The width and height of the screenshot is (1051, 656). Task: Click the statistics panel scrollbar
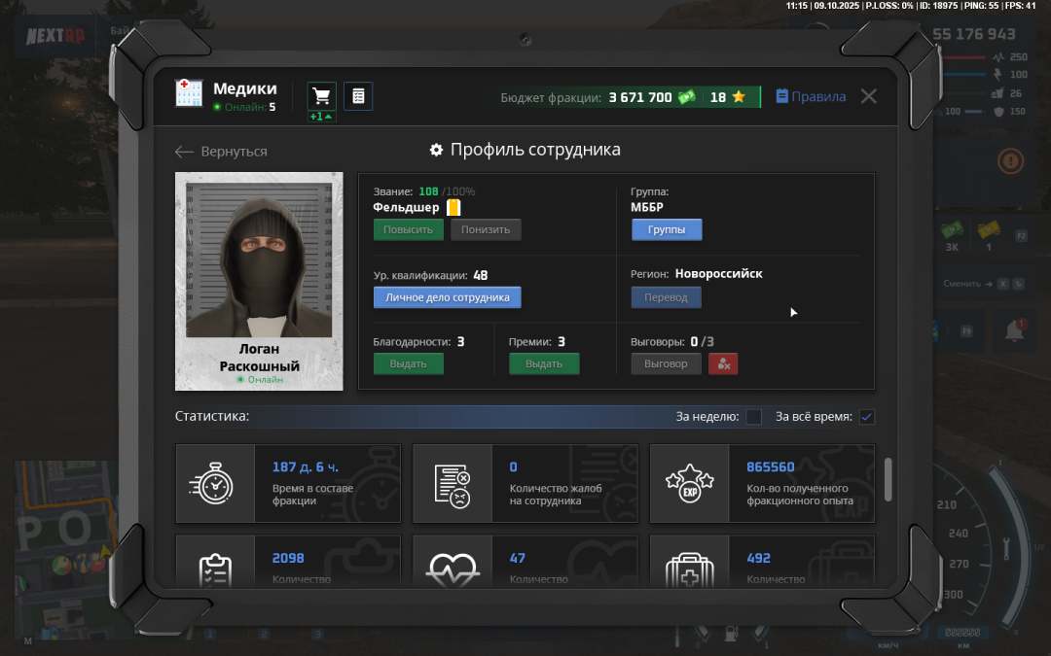888,479
